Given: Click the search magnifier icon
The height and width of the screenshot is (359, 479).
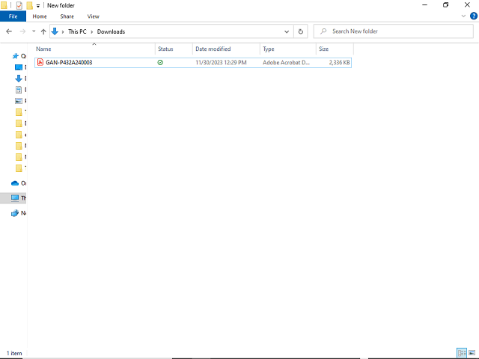Looking at the screenshot, I should [x=323, y=31].
